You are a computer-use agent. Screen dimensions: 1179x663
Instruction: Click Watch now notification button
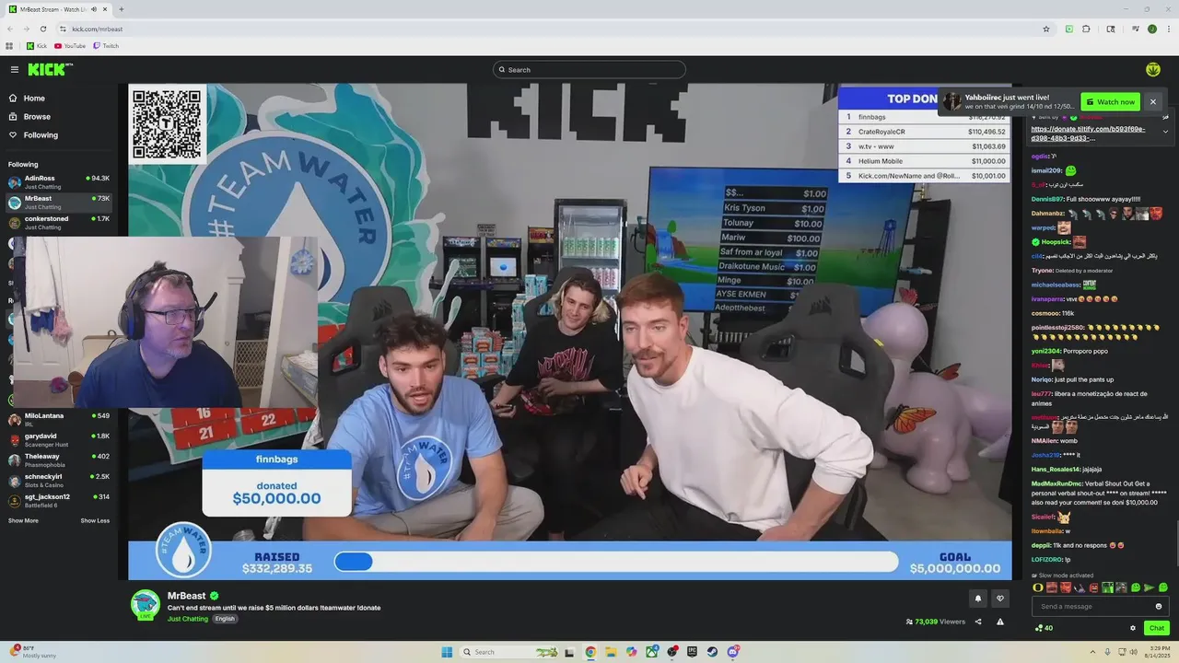point(1110,101)
